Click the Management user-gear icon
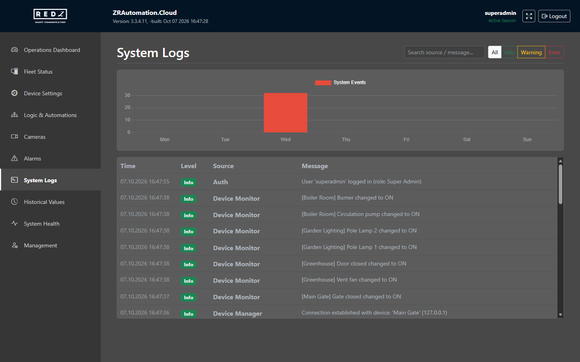Viewport: 580px width, 362px height. 14,245
